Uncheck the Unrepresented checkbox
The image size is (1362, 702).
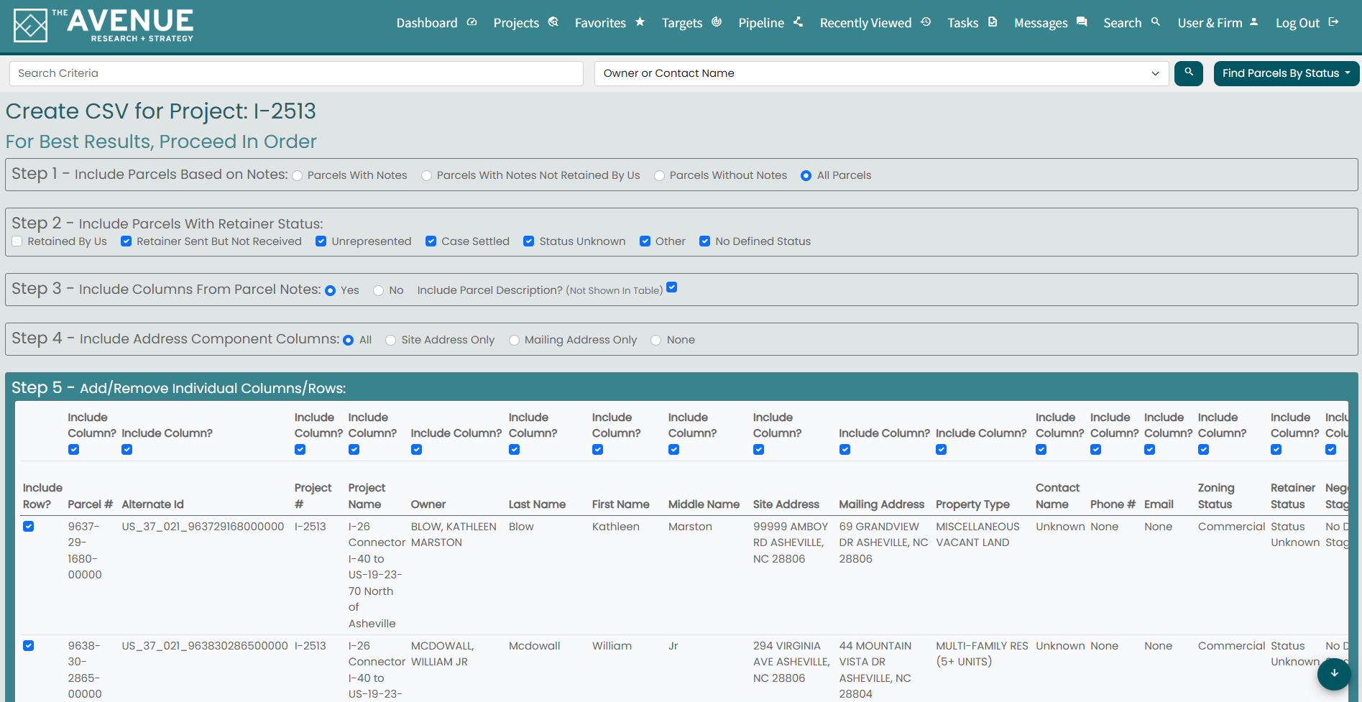pos(321,241)
